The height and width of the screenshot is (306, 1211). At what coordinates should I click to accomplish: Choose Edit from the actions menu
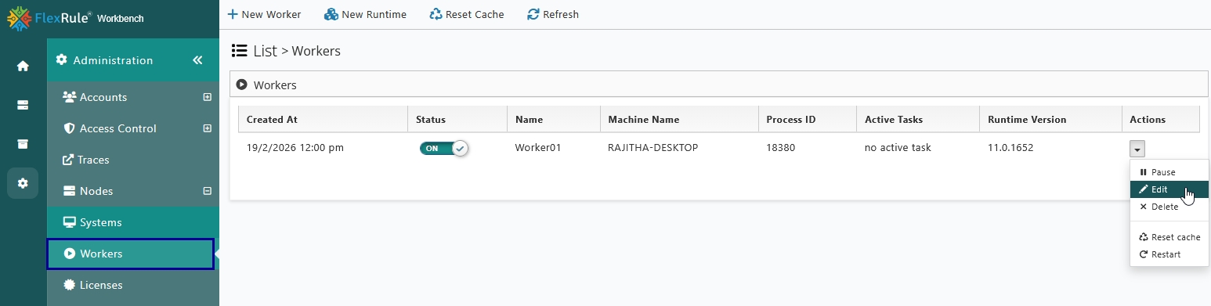(1169, 189)
